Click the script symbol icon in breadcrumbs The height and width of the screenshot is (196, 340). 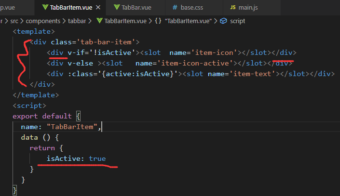[223, 21]
